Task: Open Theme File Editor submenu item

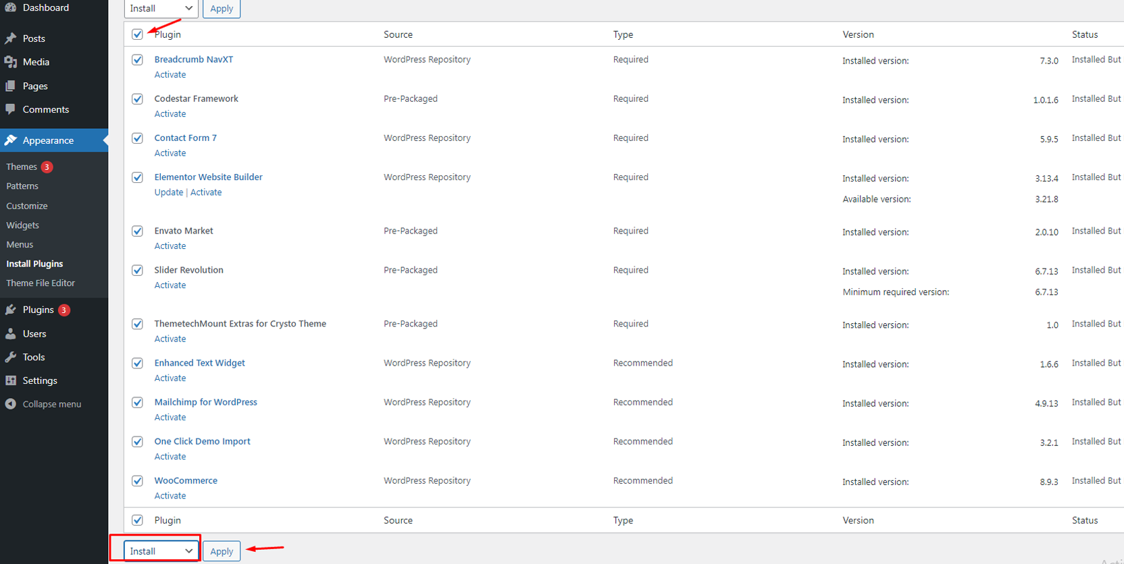Action: tap(41, 283)
